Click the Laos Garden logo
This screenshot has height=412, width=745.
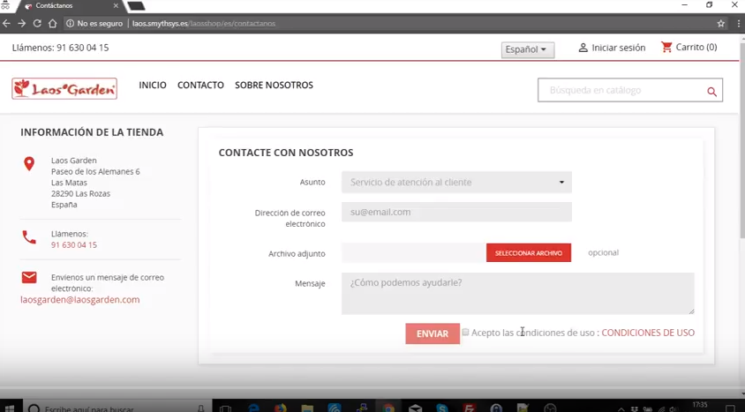(64, 88)
